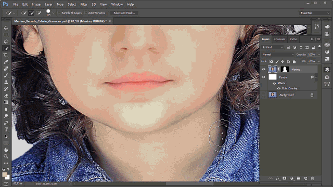Collapse Fundo layer effects list
The height and width of the screenshot is (187, 333).
pyautogui.click(x=316, y=77)
